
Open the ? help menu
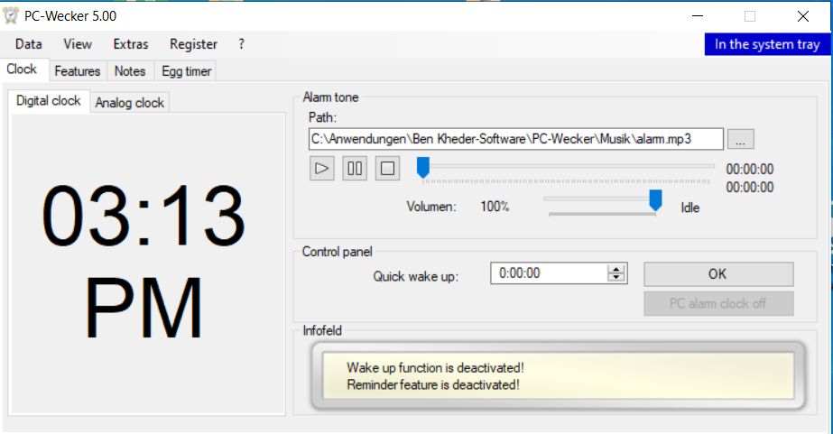coord(241,44)
